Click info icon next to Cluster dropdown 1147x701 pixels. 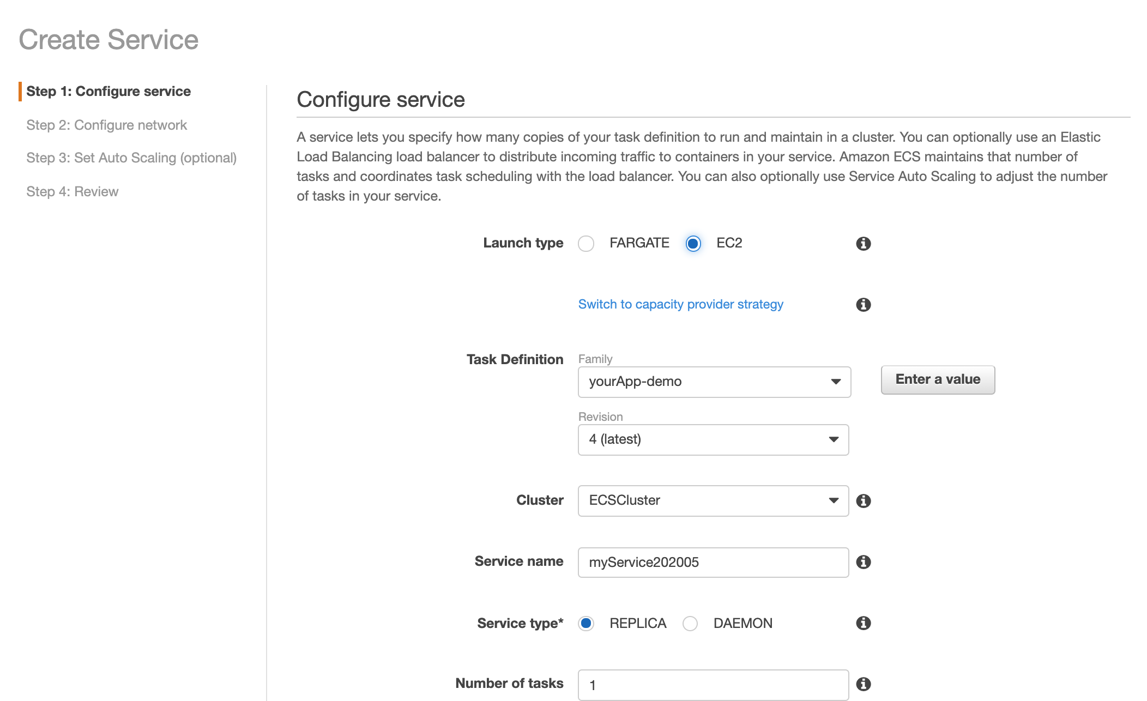[863, 501]
